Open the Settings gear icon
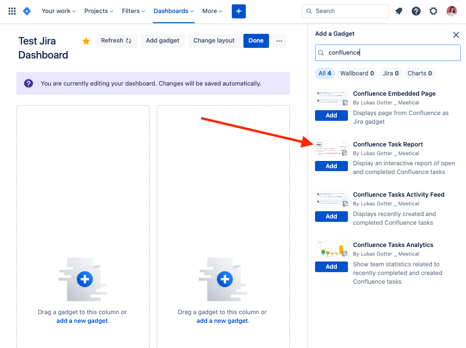Screen dimensions: 466x348 click(434, 11)
